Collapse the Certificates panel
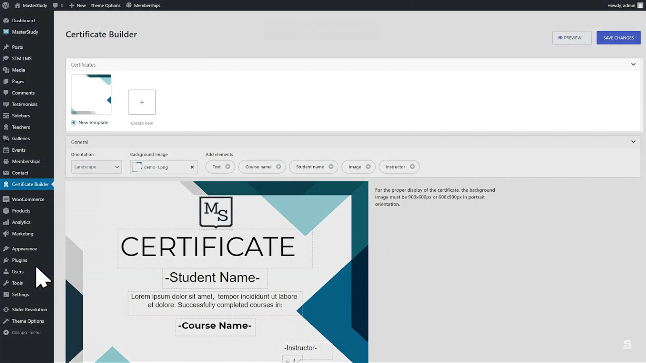The image size is (646, 363). tap(633, 64)
